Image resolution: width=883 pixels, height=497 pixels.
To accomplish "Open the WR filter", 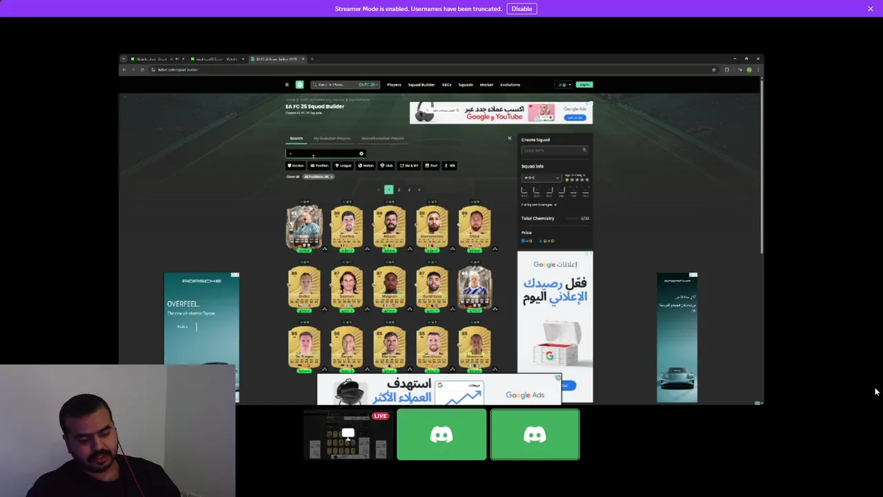I will (x=449, y=166).
